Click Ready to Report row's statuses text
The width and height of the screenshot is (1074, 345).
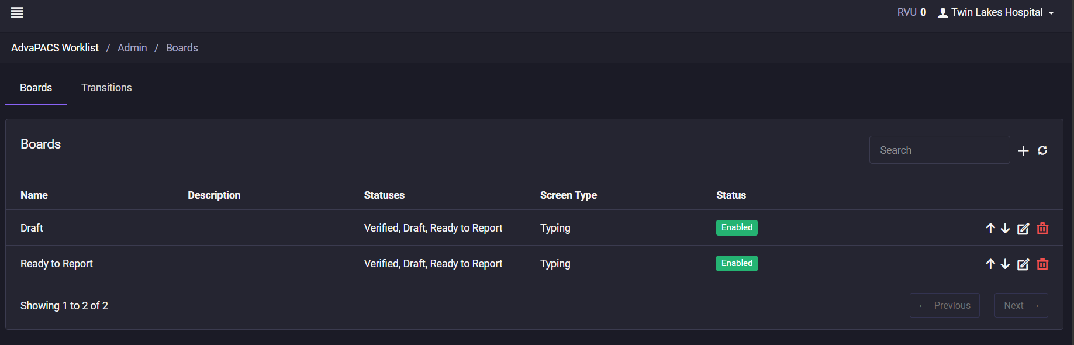click(433, 264)
